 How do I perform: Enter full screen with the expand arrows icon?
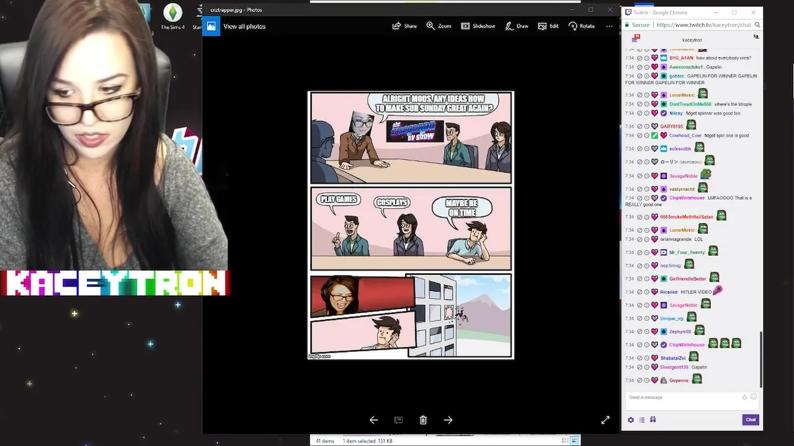click(605, 420)
